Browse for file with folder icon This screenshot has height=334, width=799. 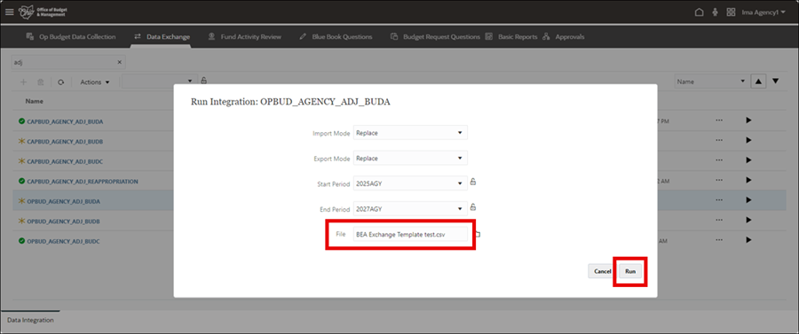(x=478, y=234)
